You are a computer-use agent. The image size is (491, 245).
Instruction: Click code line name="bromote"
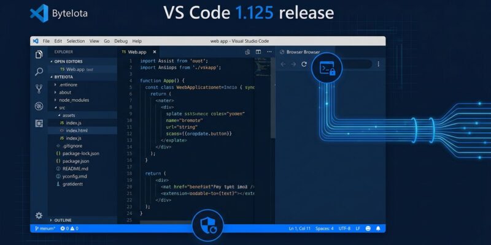(185, 120)
